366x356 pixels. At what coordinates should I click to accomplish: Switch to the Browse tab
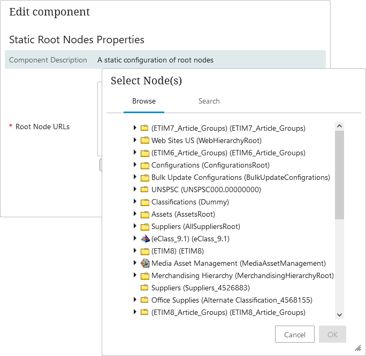(x=144, y=101)
